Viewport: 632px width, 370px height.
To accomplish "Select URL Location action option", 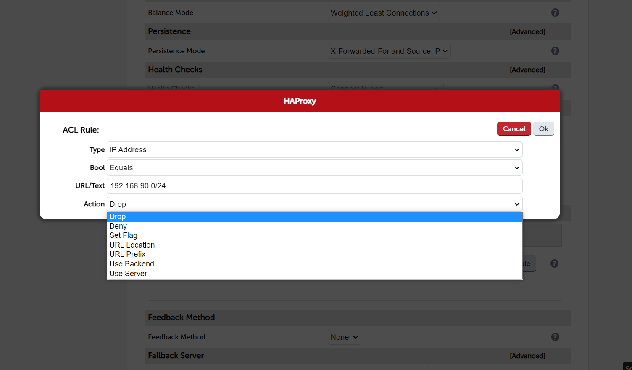I will (x=314, y=245).
